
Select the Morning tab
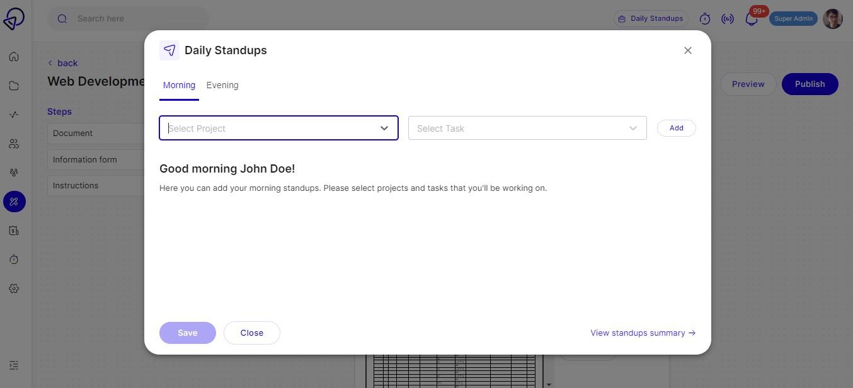click(x=178, y=84)
